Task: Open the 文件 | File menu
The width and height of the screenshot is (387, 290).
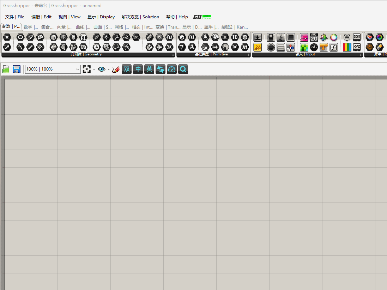Action: [15, 17]
